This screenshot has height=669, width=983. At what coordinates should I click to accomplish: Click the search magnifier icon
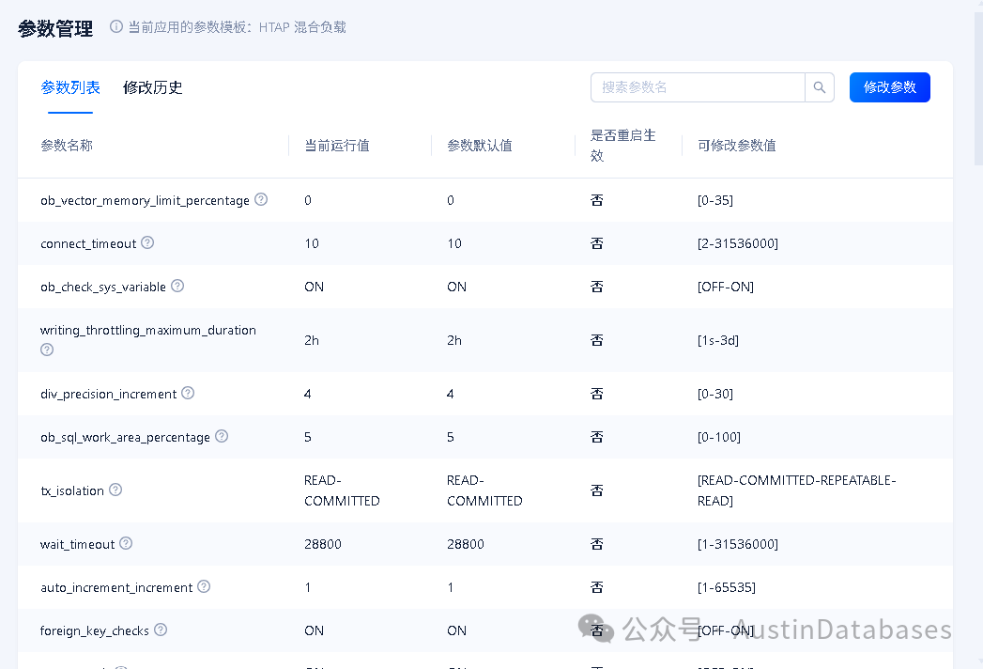(x=819, y=86)
